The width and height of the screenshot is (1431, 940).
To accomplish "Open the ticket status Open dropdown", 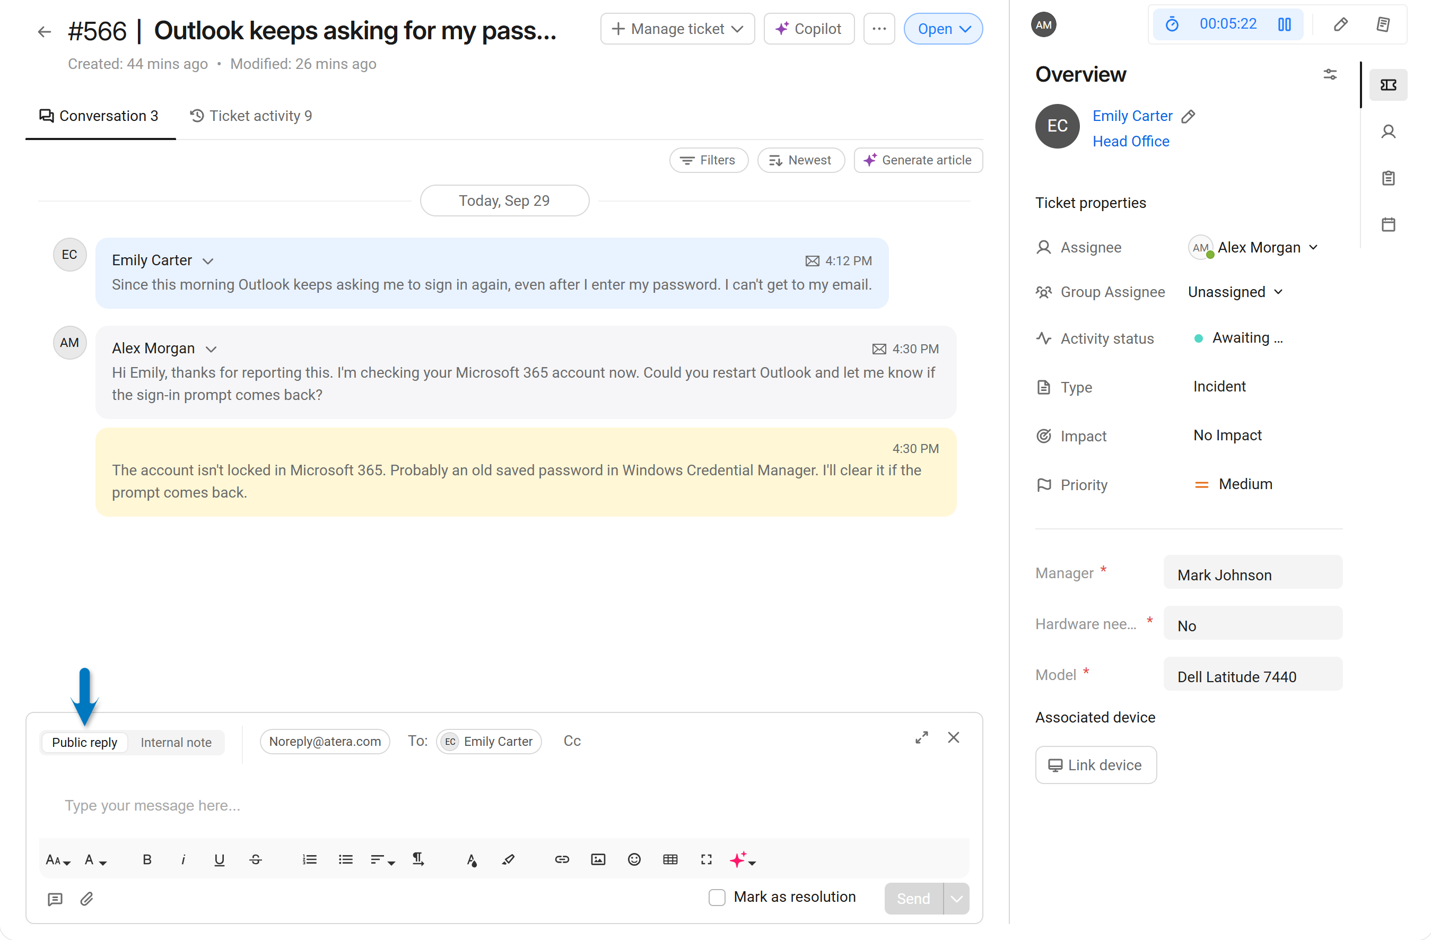I will 943,29.
